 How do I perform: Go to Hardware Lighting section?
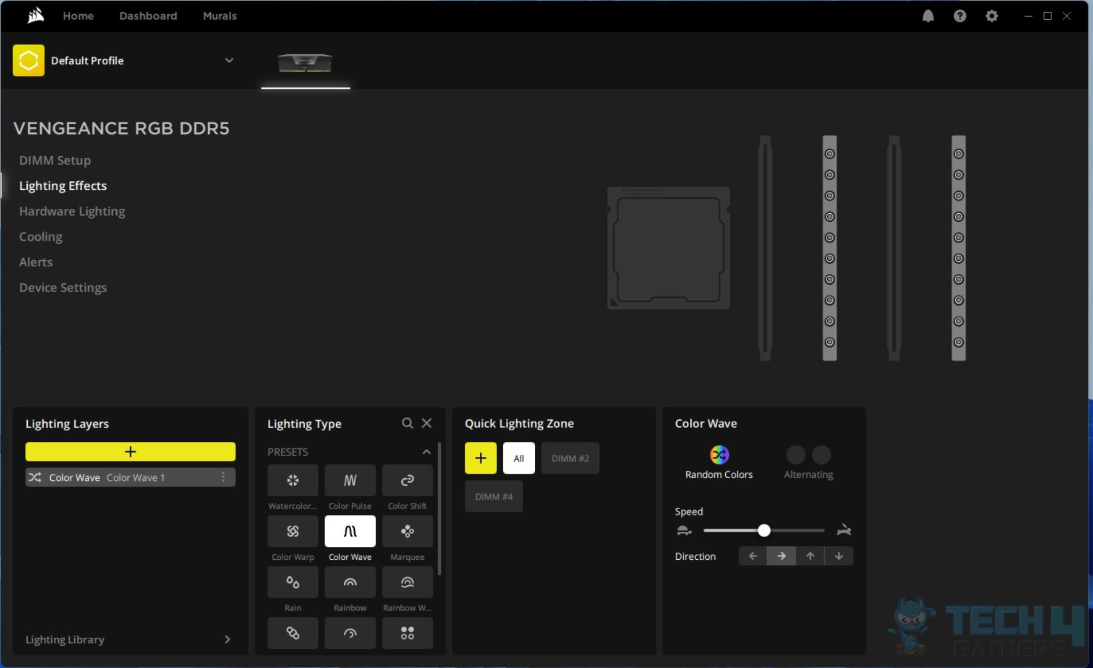72,211
